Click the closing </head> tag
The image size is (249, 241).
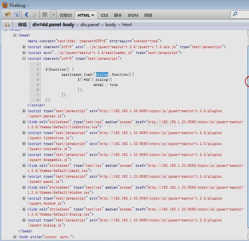(25, 231)
